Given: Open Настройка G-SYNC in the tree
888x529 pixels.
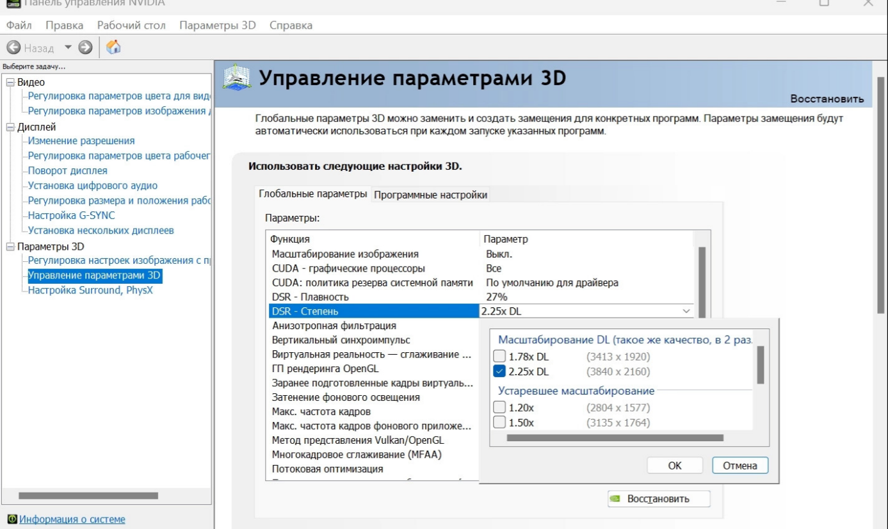Looking at the screenshot, I should pyautogui.click(x=72, y=216).
